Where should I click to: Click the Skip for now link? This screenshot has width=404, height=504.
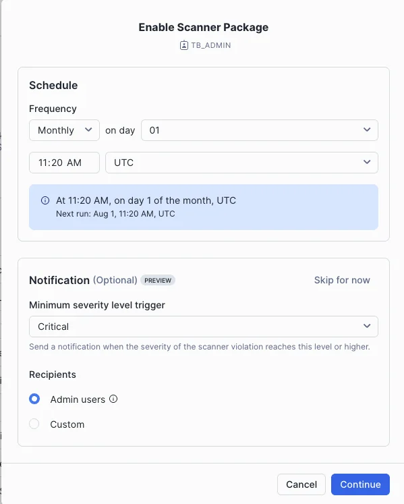[x=342, y=280]
